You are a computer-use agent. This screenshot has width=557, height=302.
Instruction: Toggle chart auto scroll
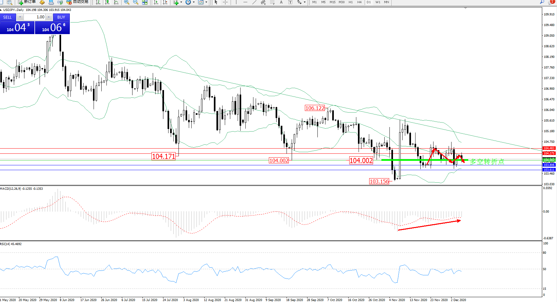click(x=156, y=2)
